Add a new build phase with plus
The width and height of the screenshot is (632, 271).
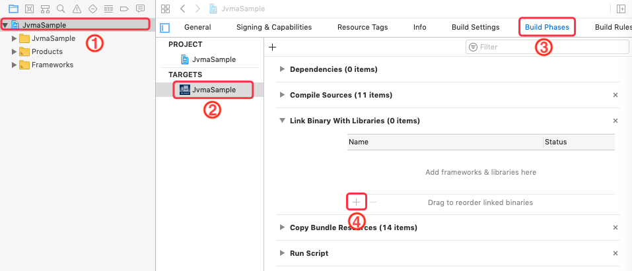272,47
